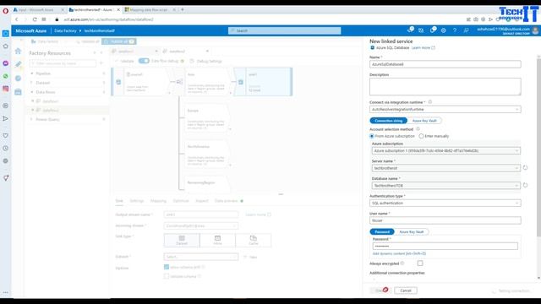Click Debug Settings button

click(x=205, y=61)
